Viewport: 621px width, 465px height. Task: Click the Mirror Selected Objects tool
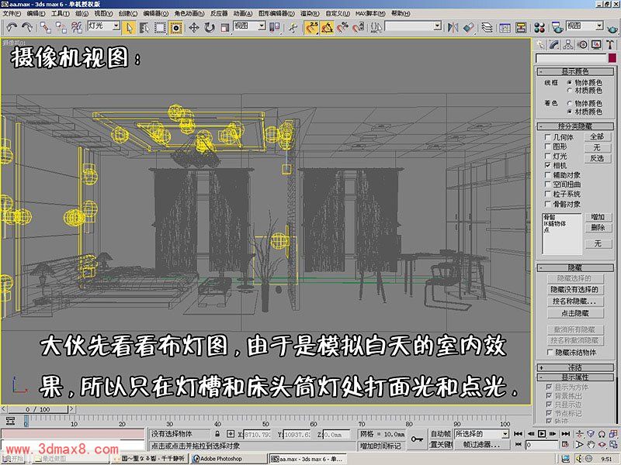[x=453, y=27]
